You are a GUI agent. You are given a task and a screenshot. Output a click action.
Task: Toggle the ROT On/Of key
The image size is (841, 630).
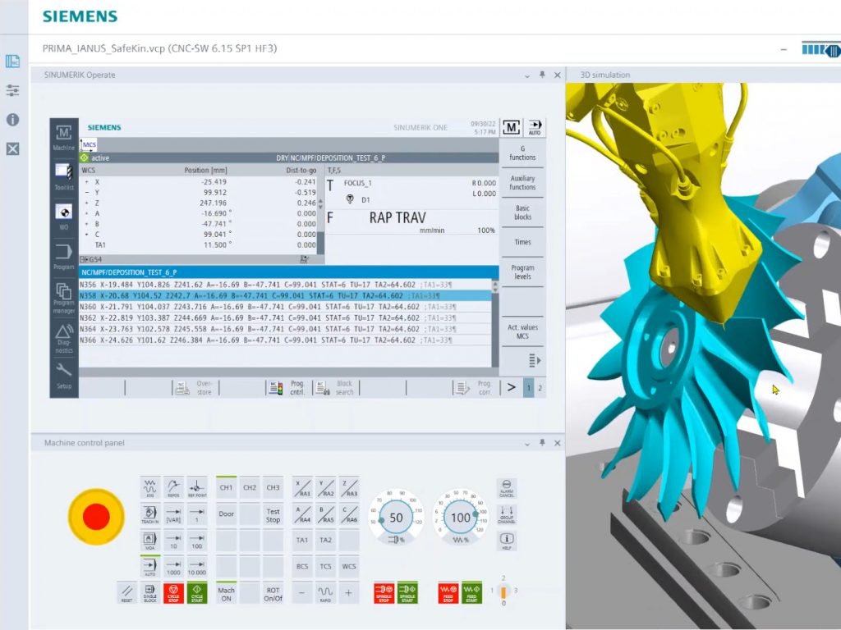273,593
